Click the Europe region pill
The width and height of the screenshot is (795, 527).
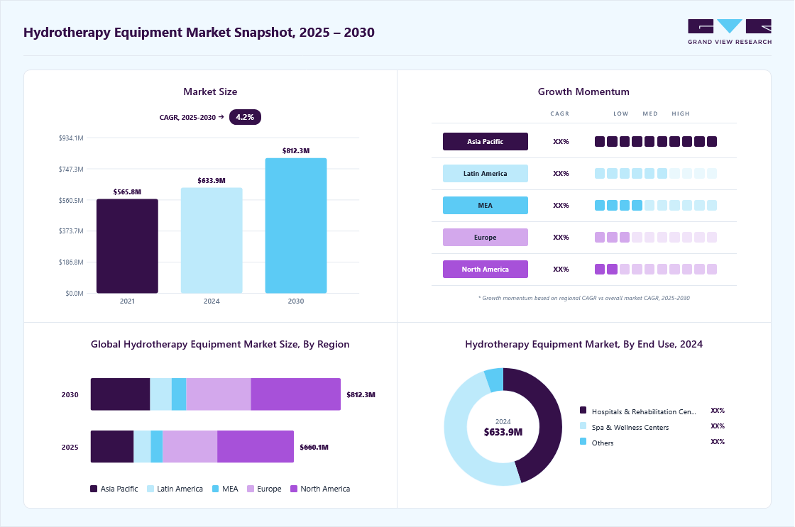[486, 237]
